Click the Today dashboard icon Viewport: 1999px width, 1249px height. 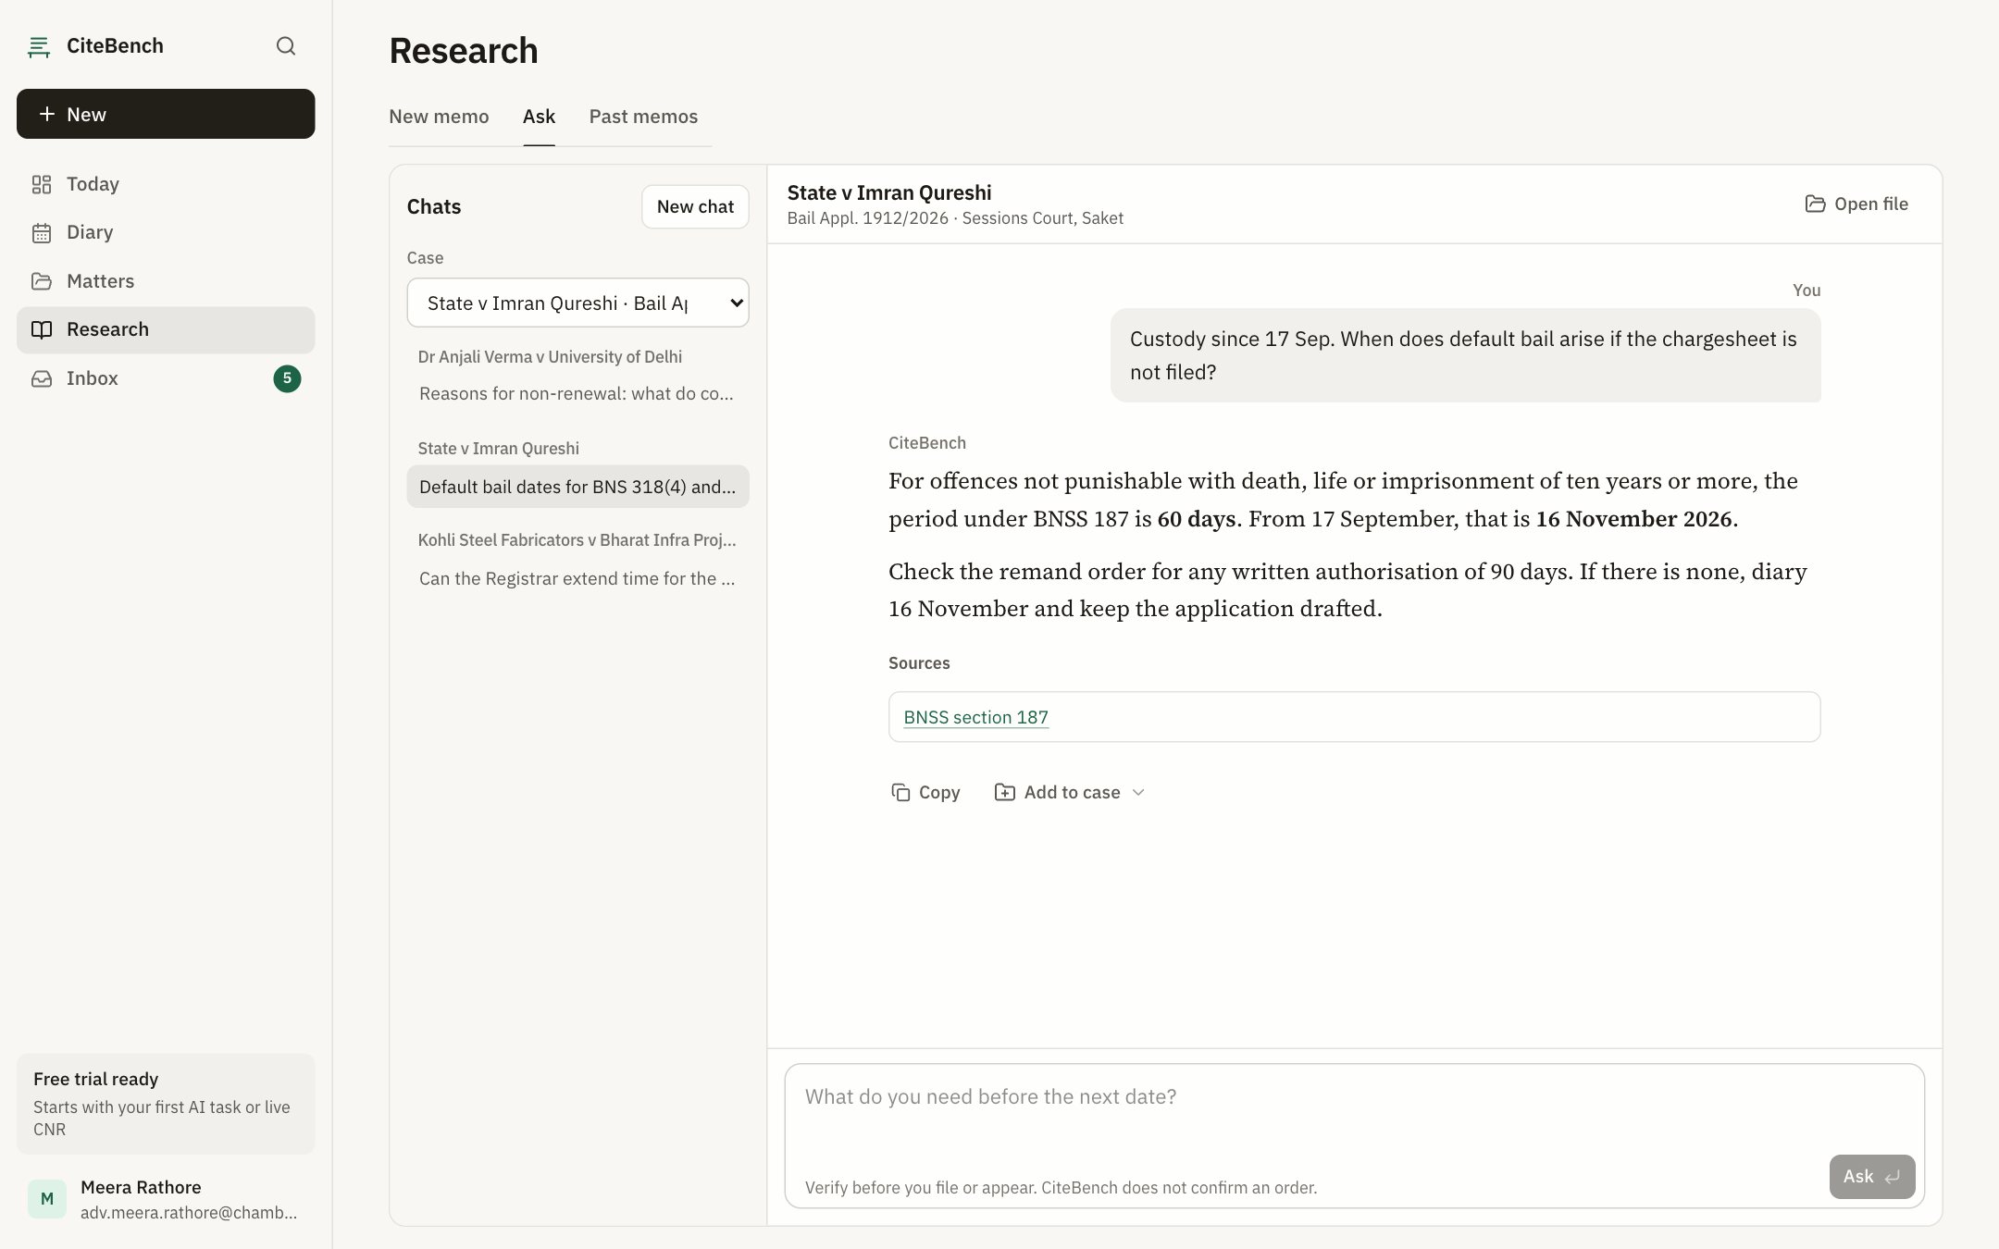pos(42,184)
